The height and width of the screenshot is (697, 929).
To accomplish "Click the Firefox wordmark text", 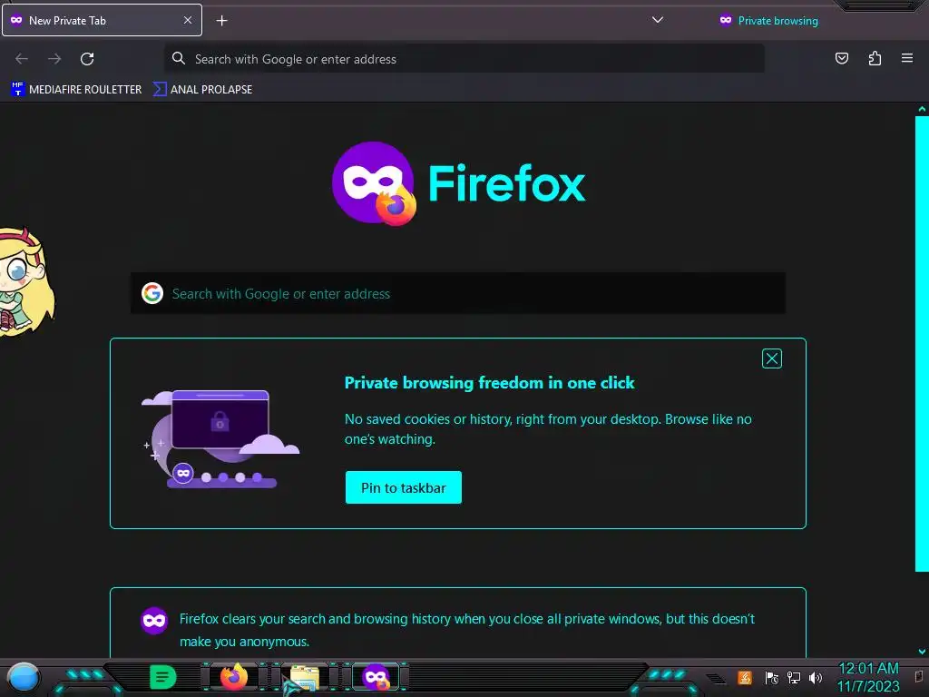I will pos(506,183).
